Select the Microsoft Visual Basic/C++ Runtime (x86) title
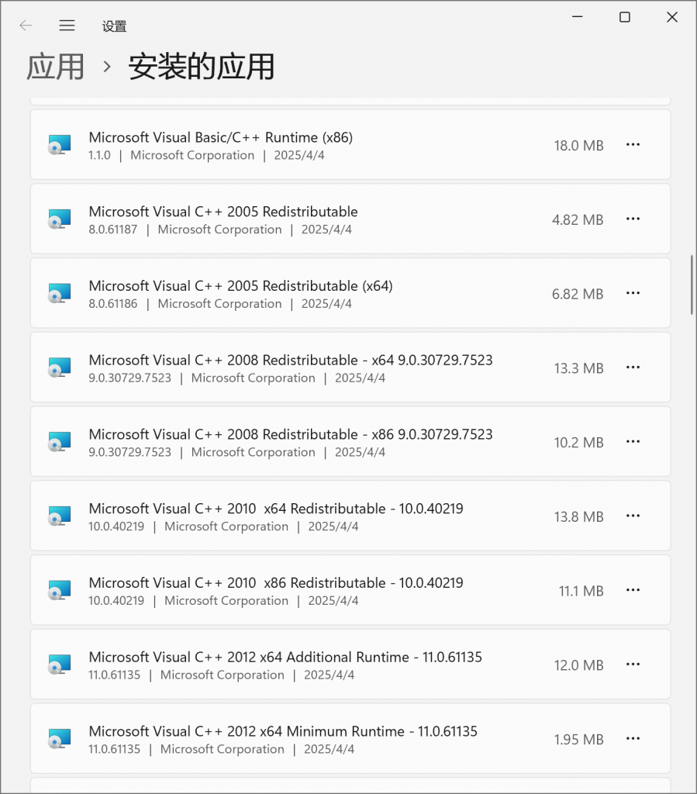 [x=221, y=137]
